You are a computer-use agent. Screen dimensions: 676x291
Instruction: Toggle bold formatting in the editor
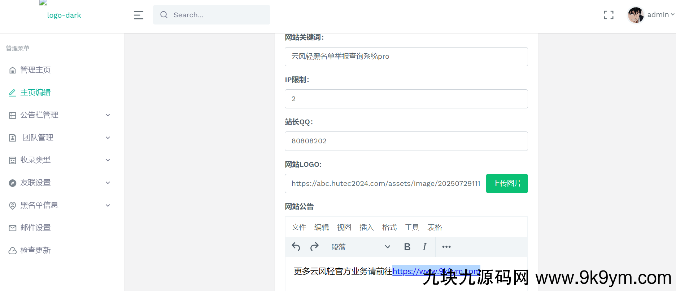pyautogui.click(x=407, y=247)
